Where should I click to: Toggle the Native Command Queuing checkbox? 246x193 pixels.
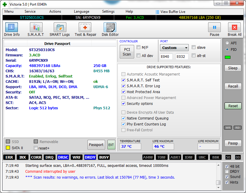(x=124, y=118)
